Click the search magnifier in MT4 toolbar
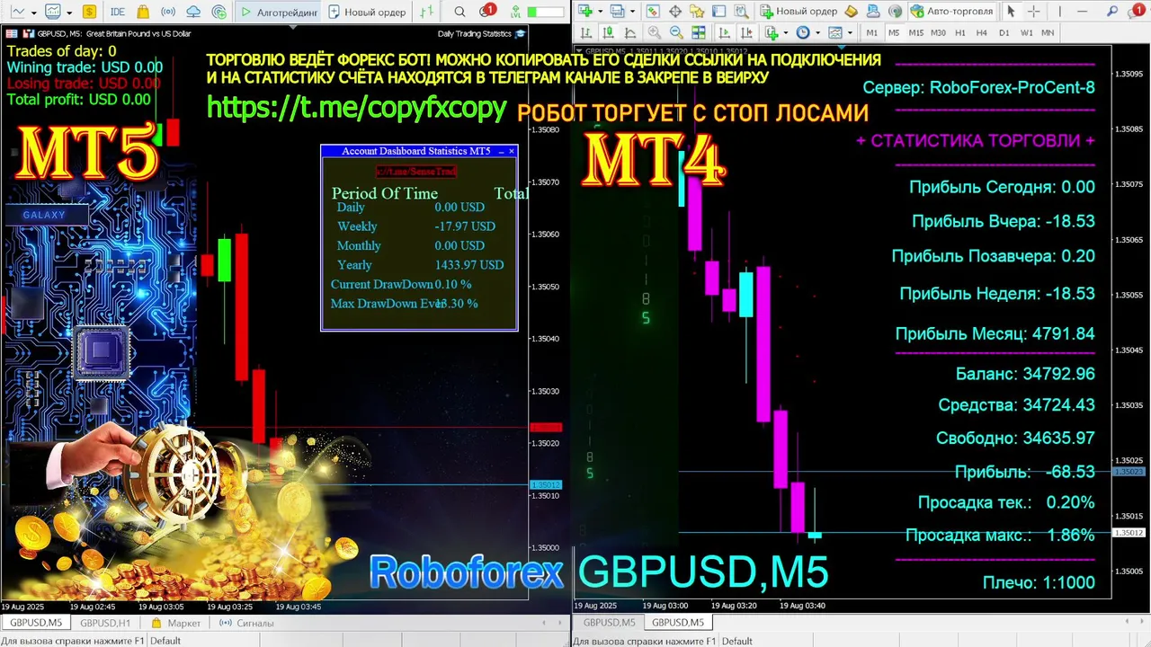The image size is (1151, 647). tap(1112, 12)
